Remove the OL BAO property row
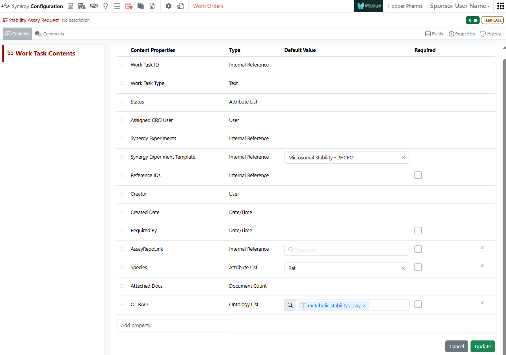This screenshot has height=355, width=506. click(482, 303)
